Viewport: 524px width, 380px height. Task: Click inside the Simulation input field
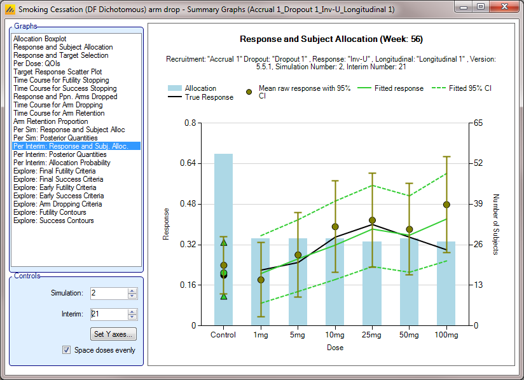point(108,294)
